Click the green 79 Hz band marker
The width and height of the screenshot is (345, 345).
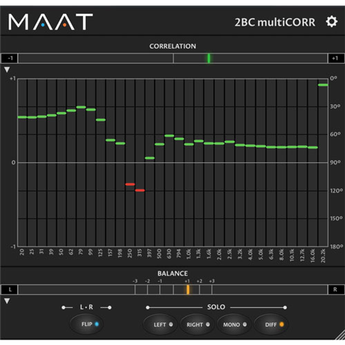pyautogui.click(x=81, y=107)
